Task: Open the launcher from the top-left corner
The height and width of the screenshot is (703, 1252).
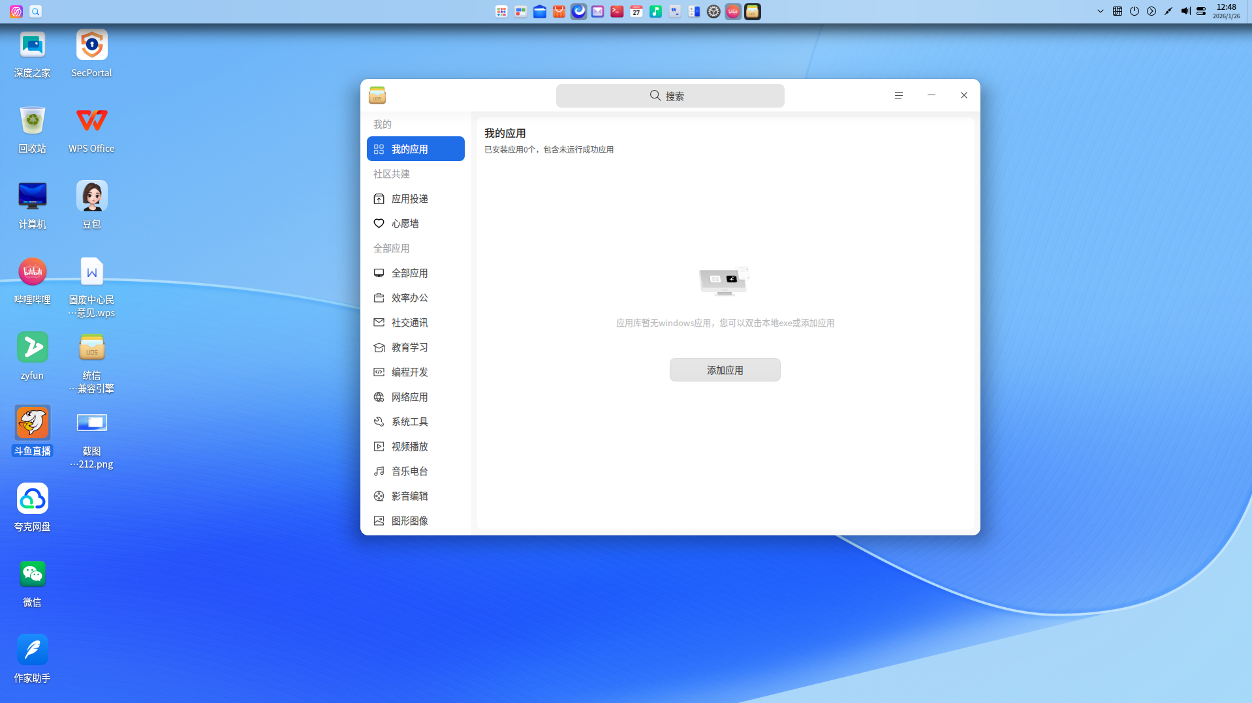Action: (16, 12)
